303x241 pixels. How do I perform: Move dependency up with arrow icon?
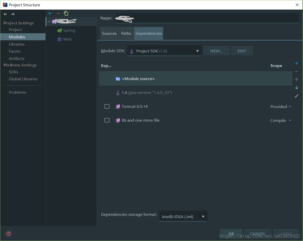pos(297,80)
